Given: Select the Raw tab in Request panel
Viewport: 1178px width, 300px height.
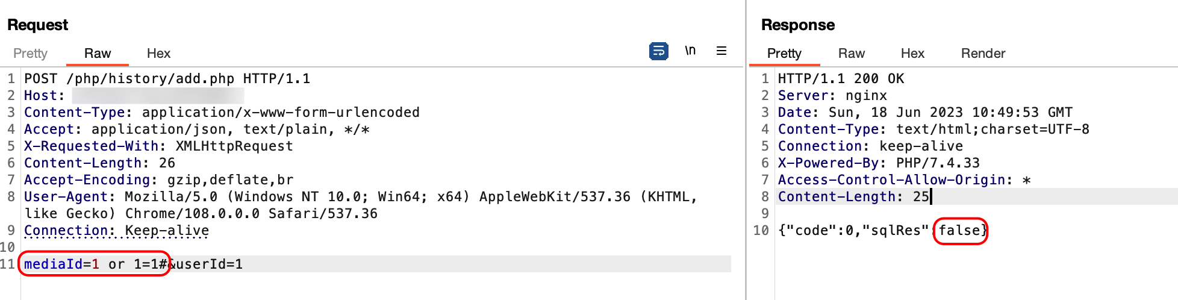Looking at the screenshot, I should (x=98, y=54).
